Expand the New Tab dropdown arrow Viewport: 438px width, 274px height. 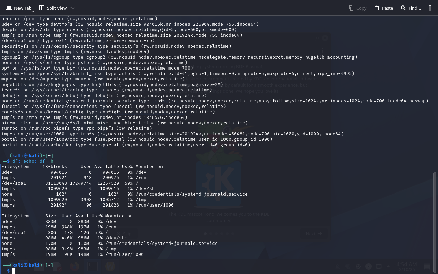pos(33,12)
